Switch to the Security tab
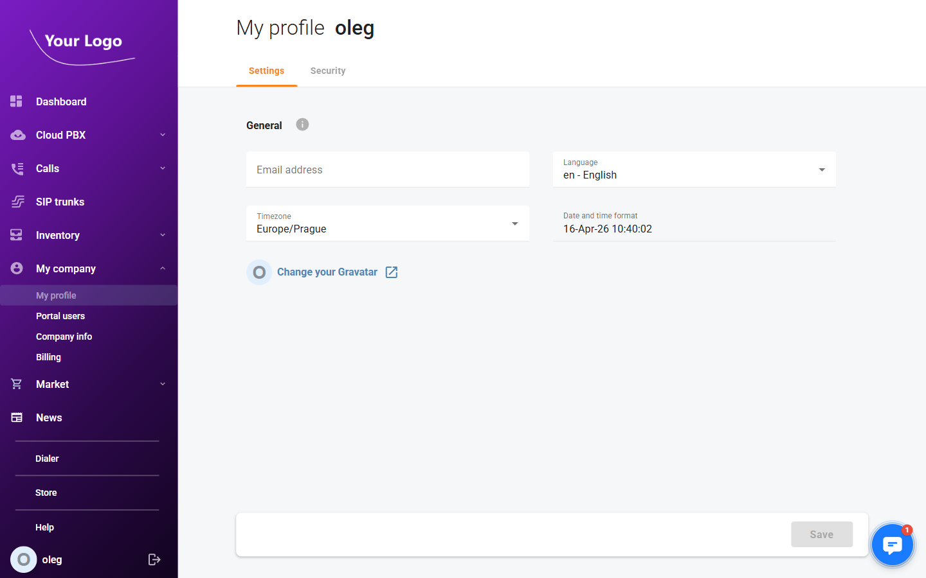926x578 pixels. [x=328, y=71]
